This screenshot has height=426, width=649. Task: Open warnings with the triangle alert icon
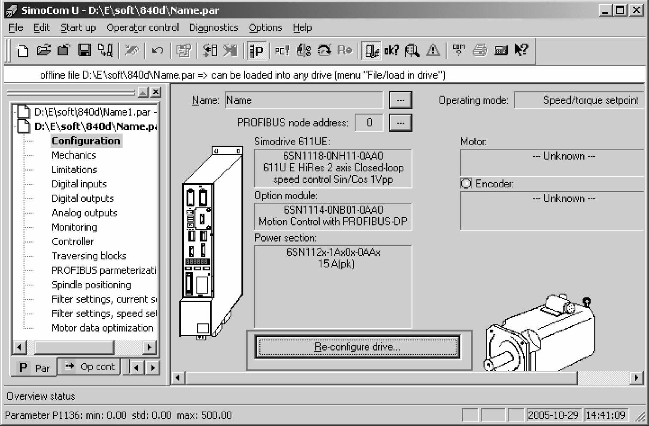point(433,51)
